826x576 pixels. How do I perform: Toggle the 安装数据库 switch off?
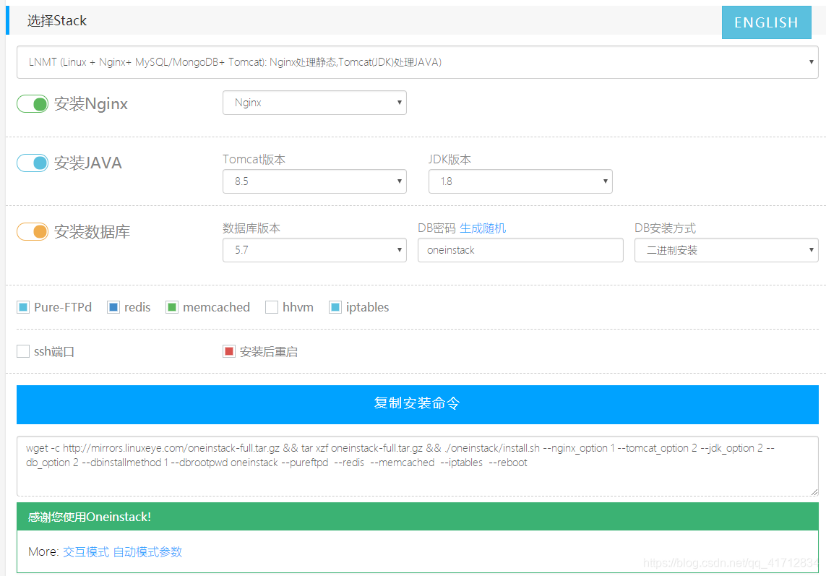pos(32,231)
